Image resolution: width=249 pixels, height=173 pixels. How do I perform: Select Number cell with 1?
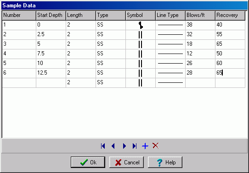[x=19, y=25]
